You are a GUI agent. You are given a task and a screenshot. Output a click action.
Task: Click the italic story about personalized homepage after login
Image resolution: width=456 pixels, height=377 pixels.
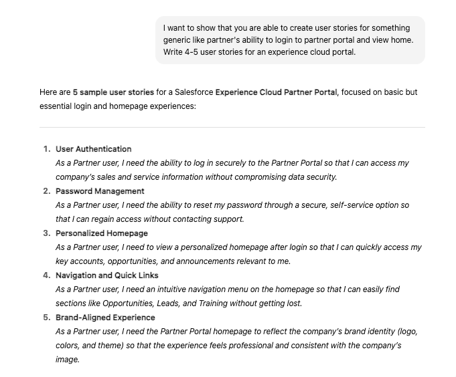(238, 254)
